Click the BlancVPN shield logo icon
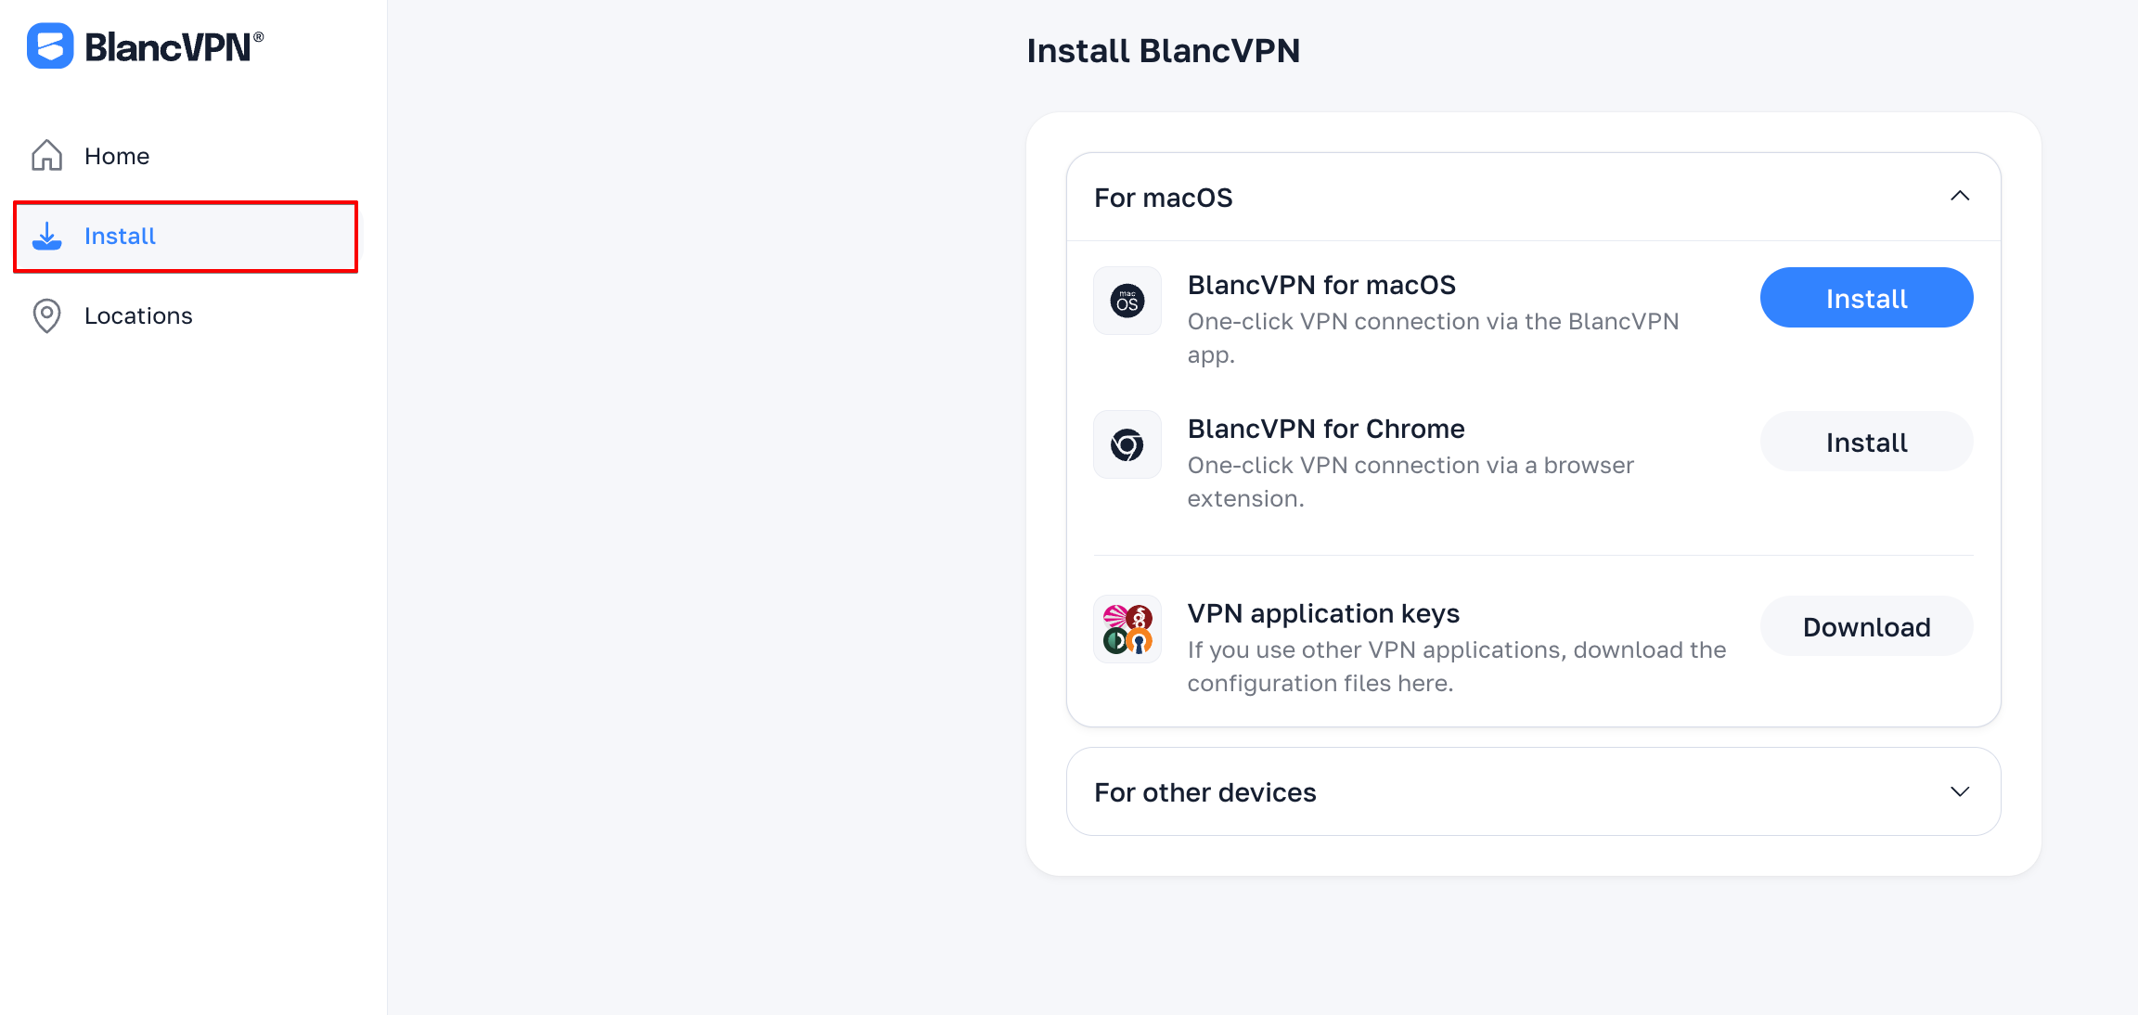The width and height of the screenshot is (2138, 1015). tap(50, 45)
